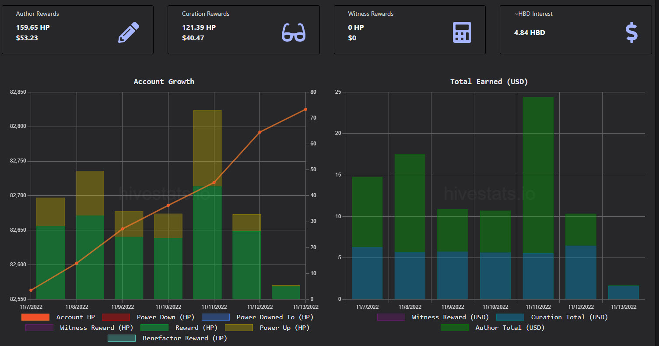Click the ~HBD Interest card heading
The width and height of the screenshot is (659, 346).
pos(533,14)
